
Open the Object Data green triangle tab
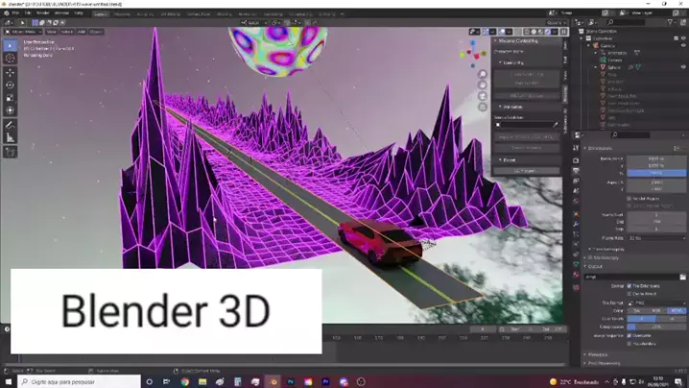click(x=576, y=264)
